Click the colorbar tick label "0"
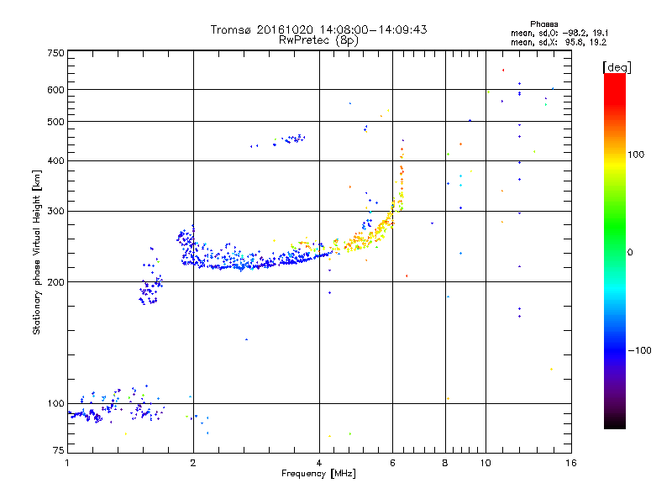 pyautogui.click(x=629, y=252)
